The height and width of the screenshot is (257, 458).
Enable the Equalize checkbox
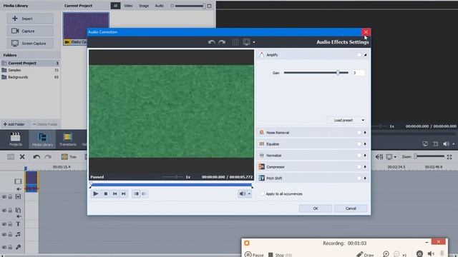pos(359,144)
